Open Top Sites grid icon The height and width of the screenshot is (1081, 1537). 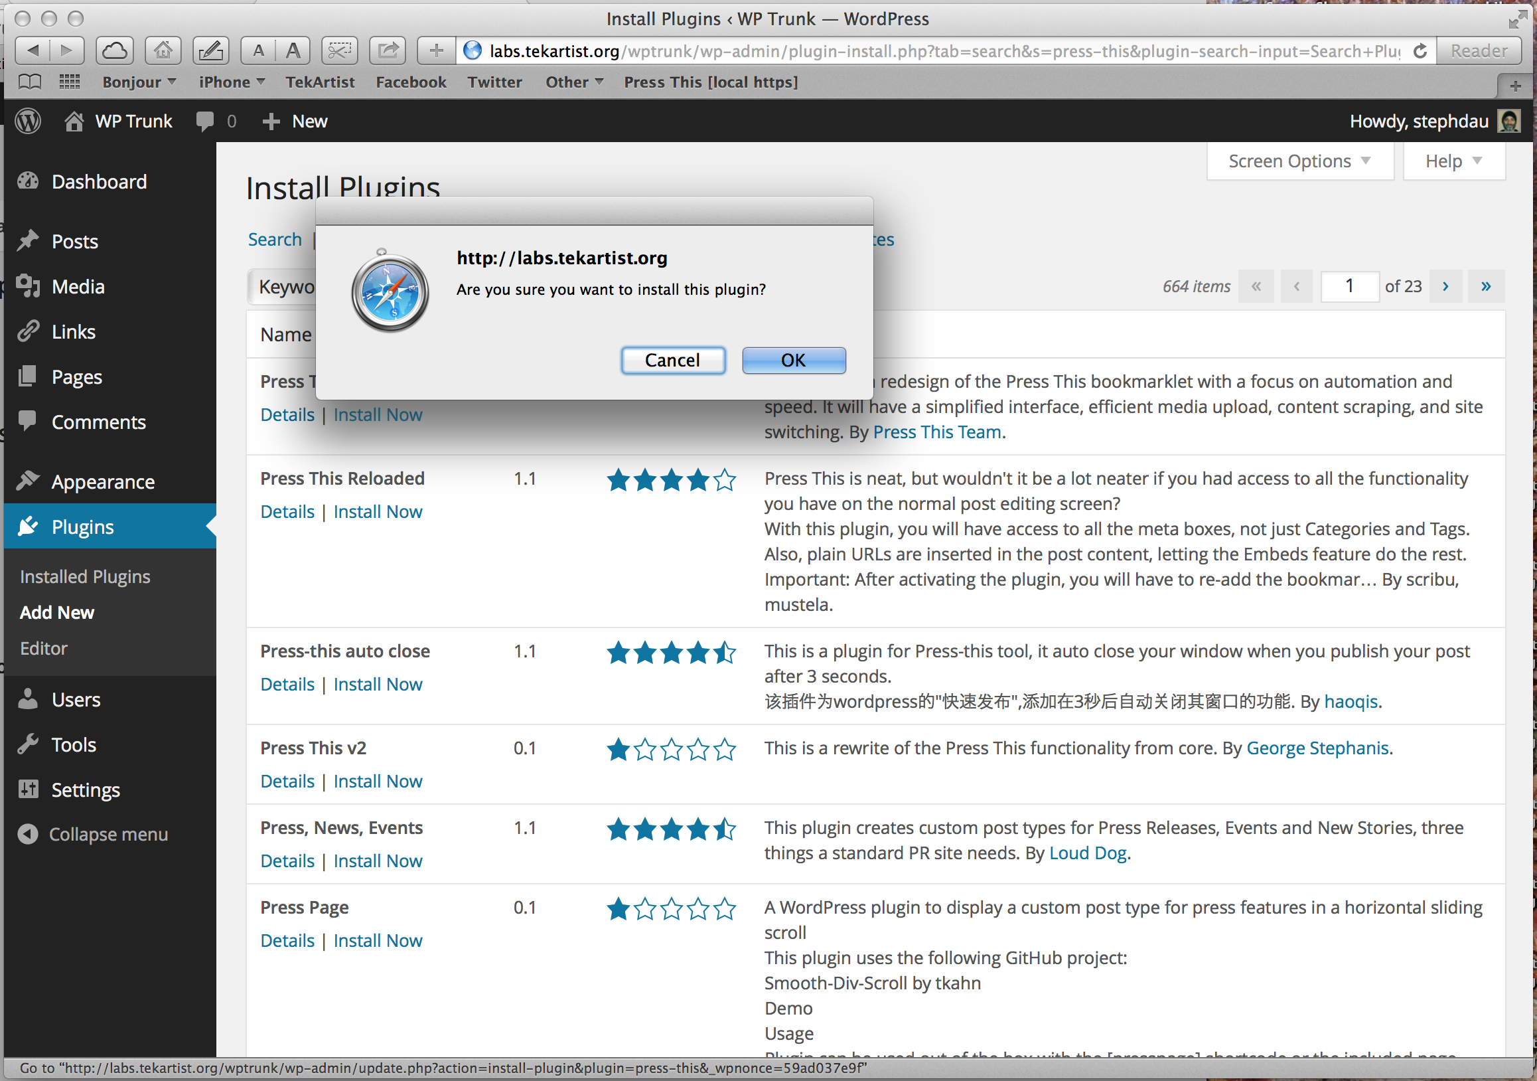pyautogui.click(x=70, y=82)
